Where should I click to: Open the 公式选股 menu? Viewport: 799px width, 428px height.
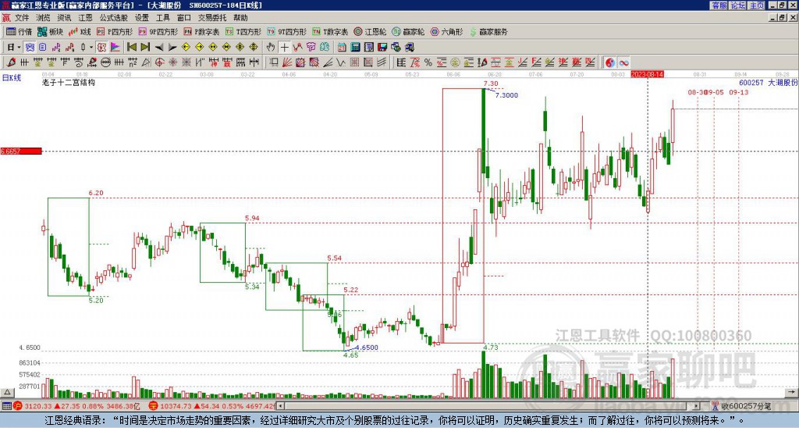point(114,18)
